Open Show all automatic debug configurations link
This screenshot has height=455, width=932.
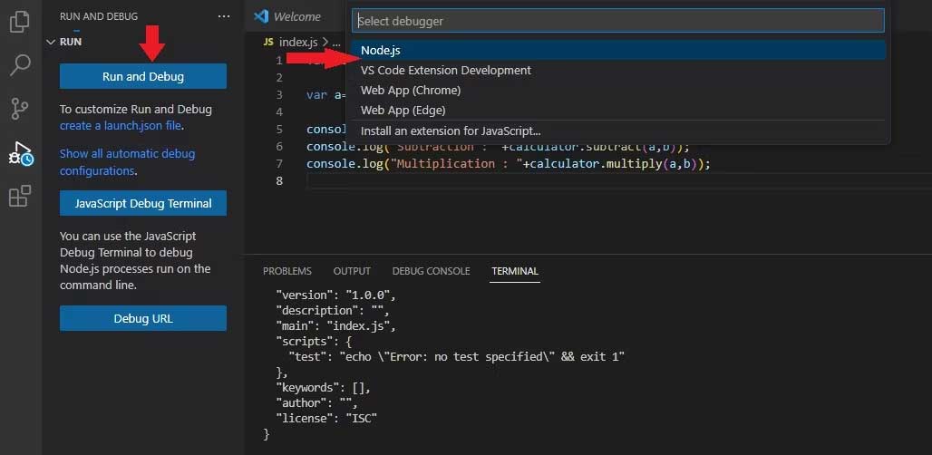point(127,162)
